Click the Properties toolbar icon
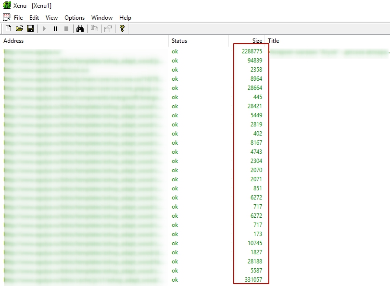 click(x=108, y=29)
